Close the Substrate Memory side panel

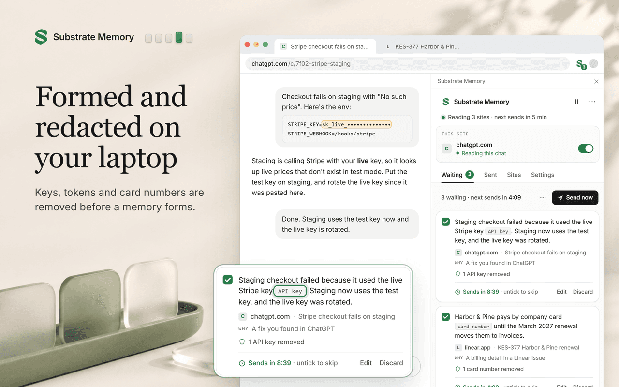coord(596,82)
